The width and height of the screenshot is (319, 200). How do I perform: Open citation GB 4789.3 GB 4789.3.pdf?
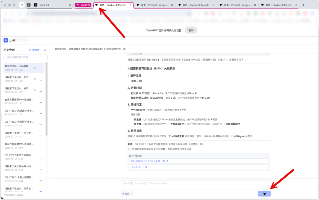click(198, 161)
